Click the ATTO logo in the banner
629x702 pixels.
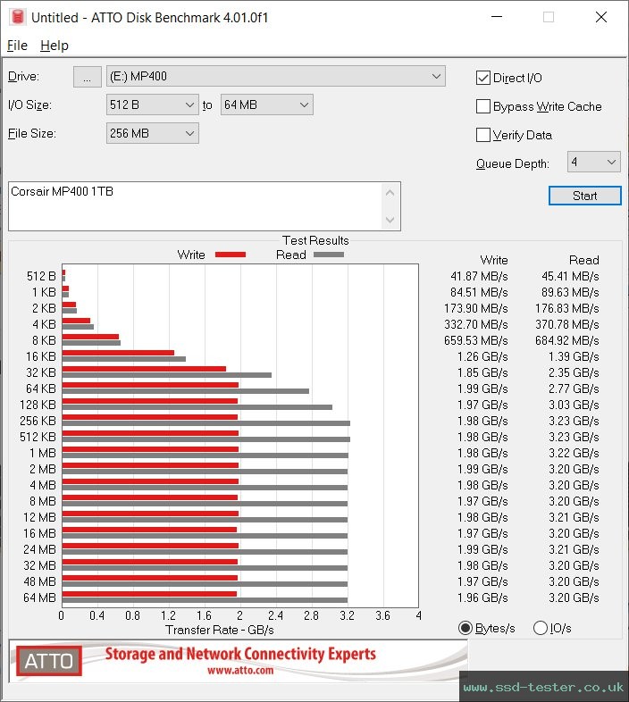[49, 661]
